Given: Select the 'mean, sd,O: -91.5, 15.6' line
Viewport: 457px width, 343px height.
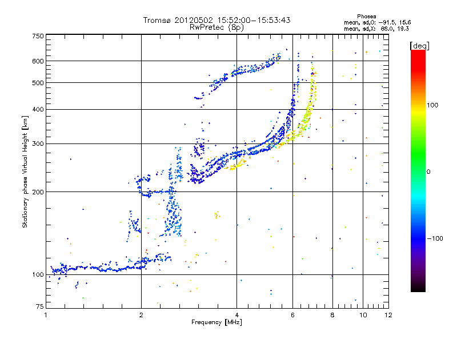Looking at the screenshot, I should pyautogui.click(x=378, y=22).
